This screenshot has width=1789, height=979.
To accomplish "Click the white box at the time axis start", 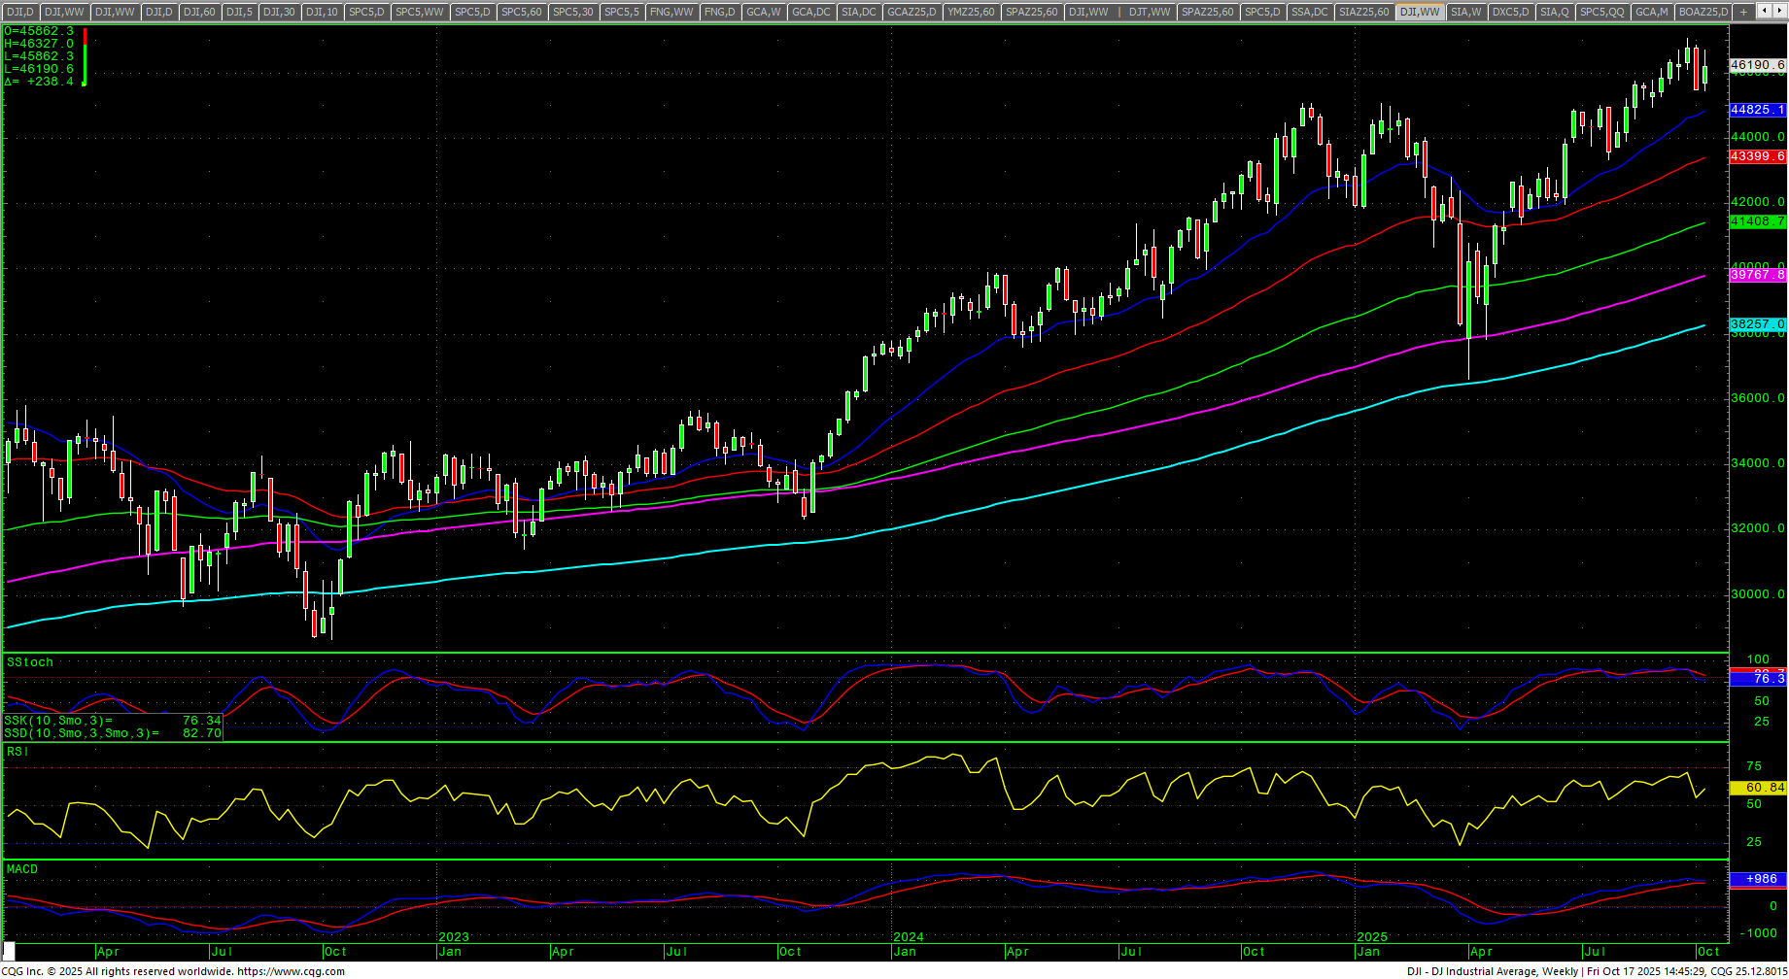I will coord(9,952).
